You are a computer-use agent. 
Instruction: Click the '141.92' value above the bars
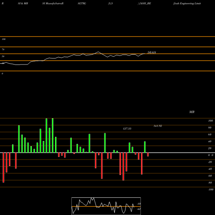coord(158,126)
